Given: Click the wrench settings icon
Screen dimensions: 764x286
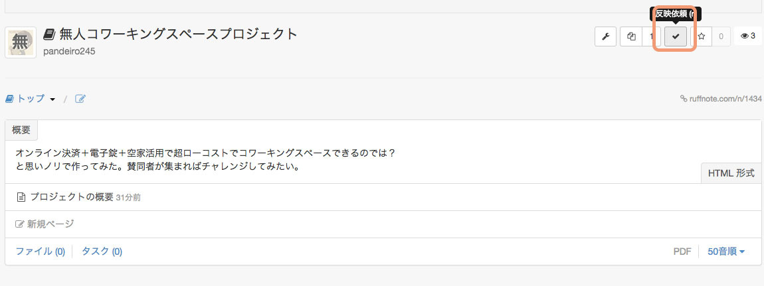Looking at the screenshot, I should pyautogui.click(x=605, y=36).
